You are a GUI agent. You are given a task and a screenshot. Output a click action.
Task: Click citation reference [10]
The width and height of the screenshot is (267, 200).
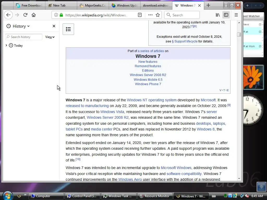78,159
